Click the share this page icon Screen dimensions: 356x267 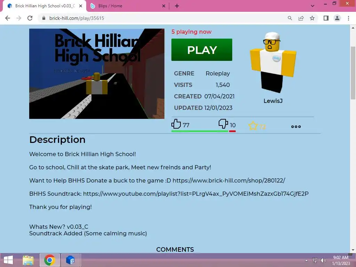301,18
